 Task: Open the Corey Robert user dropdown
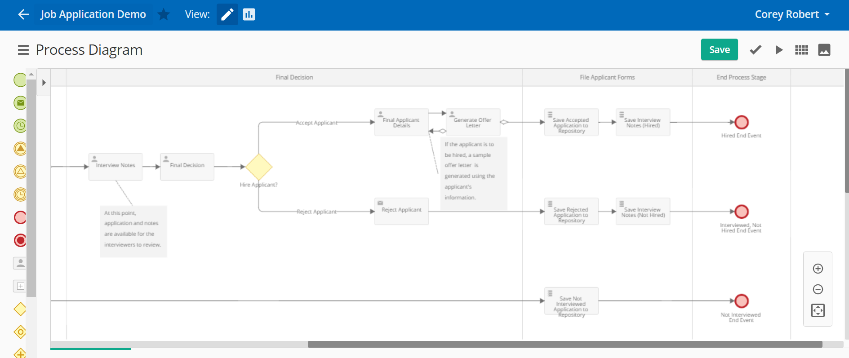pyautogui.click(x=792, y=14)
